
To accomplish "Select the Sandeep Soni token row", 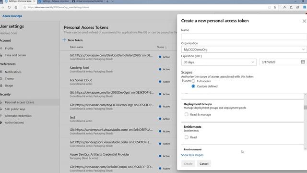I will [118, 69].
